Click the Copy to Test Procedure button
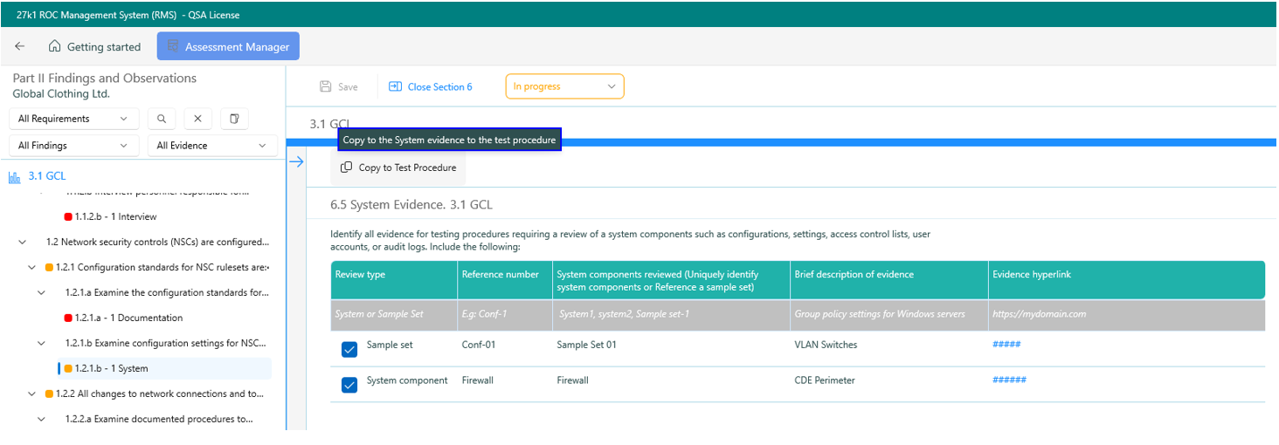1279x445 pixels. [x=398, y=168]
